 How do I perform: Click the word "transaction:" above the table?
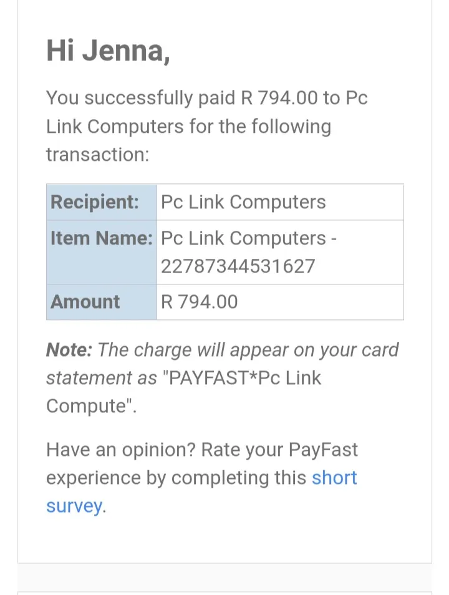coord(97,154)
